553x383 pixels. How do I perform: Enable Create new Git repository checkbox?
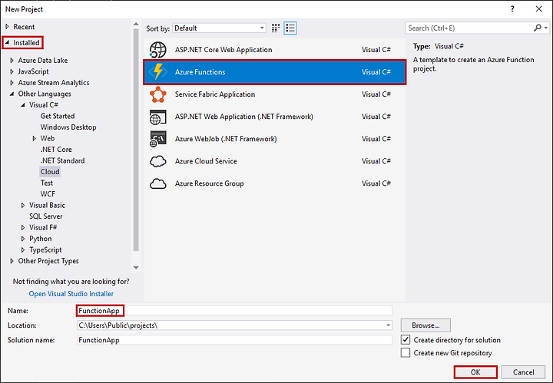(406, 353)
